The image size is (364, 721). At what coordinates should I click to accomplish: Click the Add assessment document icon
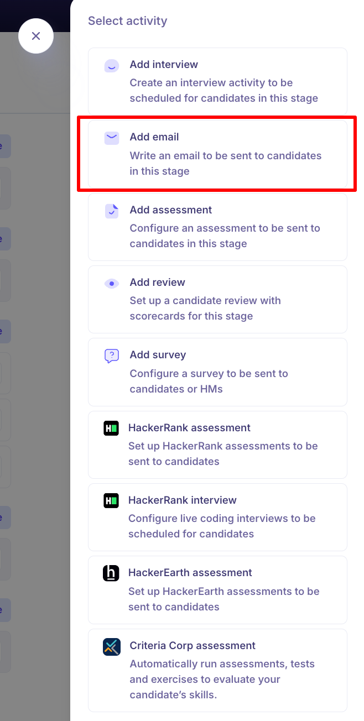click(x=112, y=211)
